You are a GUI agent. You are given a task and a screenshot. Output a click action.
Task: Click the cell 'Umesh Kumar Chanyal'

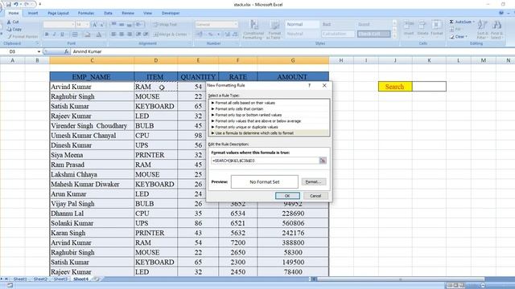coord(92,136)
